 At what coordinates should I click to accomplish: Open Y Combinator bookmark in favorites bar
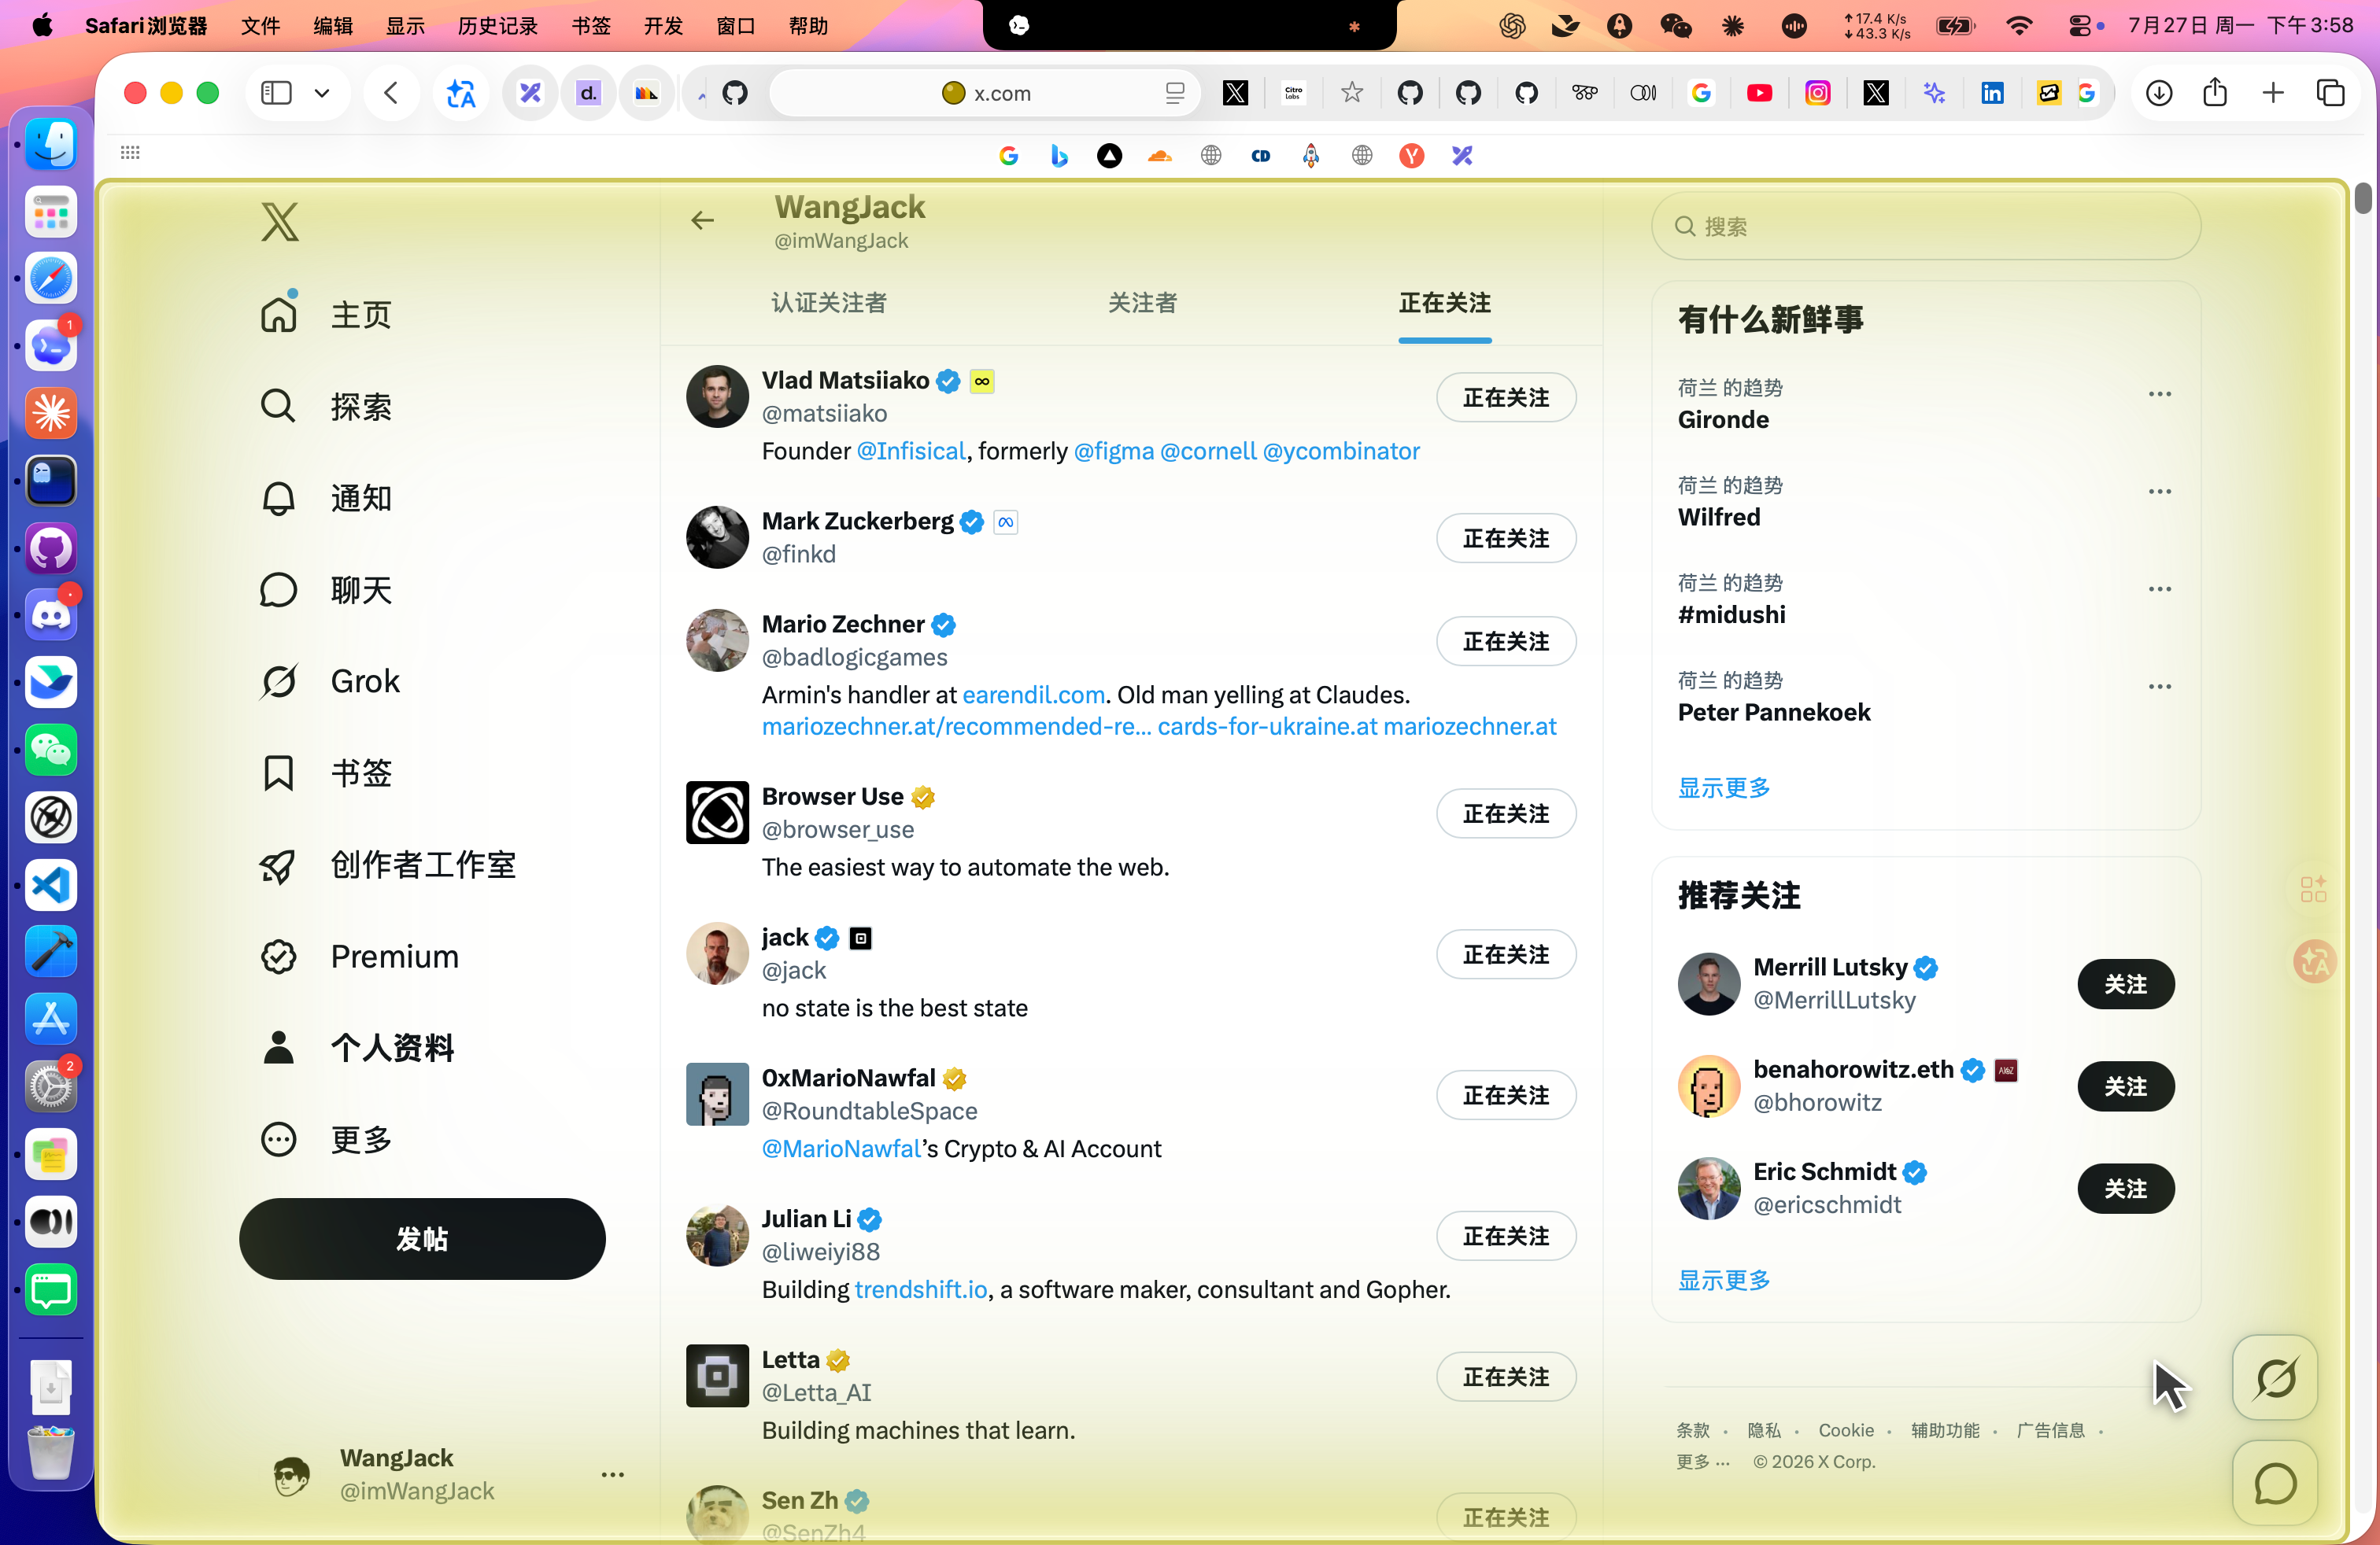tap(1411, 155)
